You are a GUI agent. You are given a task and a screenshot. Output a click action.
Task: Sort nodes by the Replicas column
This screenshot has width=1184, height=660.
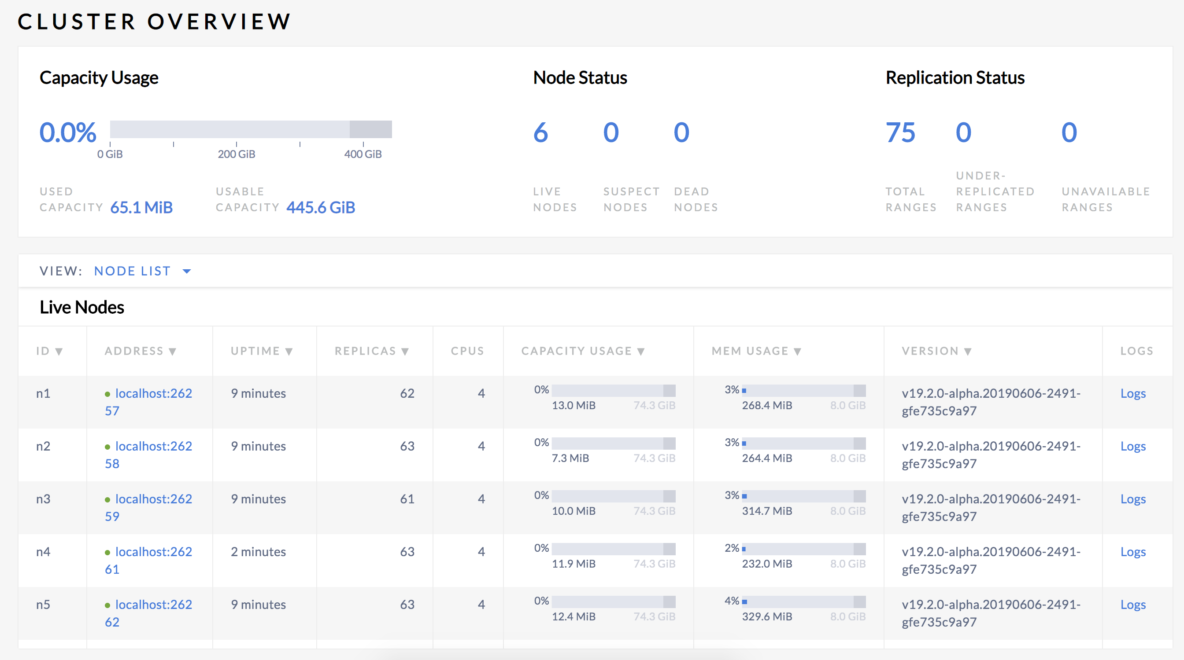click(x=370, y=351)
